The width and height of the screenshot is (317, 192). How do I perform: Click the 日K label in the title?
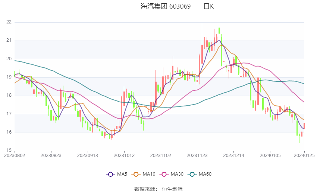(208, 6)
